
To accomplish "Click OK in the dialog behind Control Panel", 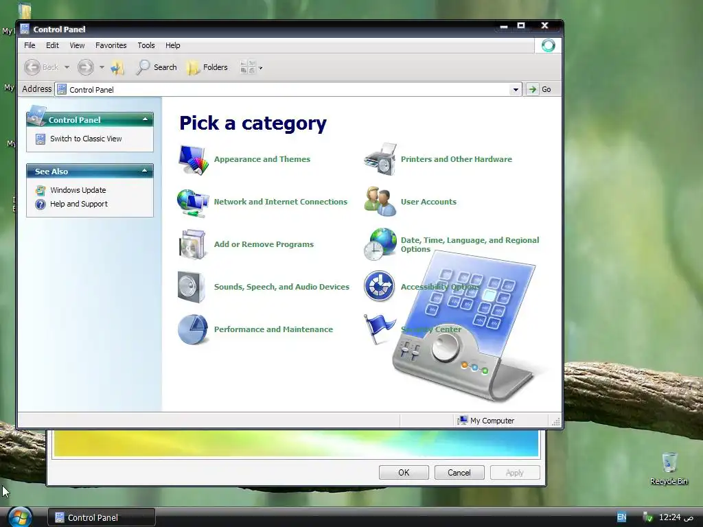I will click(x=404, y=472).
